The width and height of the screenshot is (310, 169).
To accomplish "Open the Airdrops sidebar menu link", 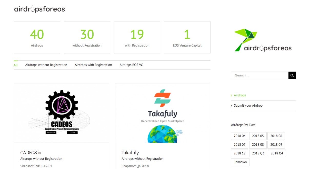I will coord(240,95).
